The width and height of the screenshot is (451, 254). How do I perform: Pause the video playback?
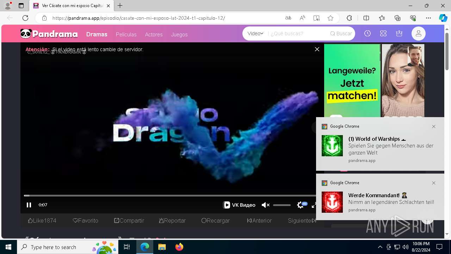[x=29, y=205]
